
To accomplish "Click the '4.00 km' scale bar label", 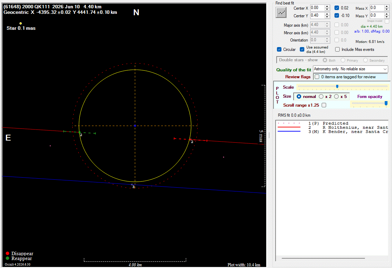I will (x=135, y=265).
